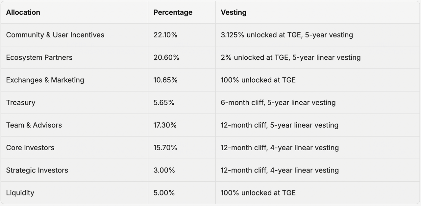Select the Community & User Incentives cell
The image size is (421, 206).
click(55, 35)
